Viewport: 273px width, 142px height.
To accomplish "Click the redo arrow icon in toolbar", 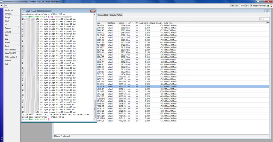I will point(6,5).
